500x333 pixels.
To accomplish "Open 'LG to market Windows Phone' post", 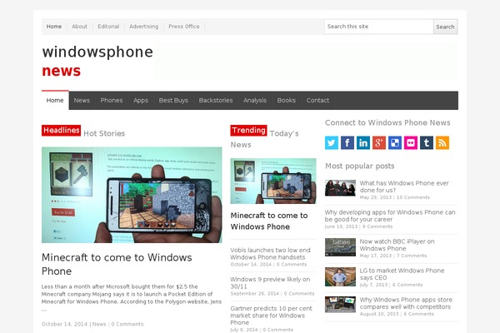I will point(402,274).
